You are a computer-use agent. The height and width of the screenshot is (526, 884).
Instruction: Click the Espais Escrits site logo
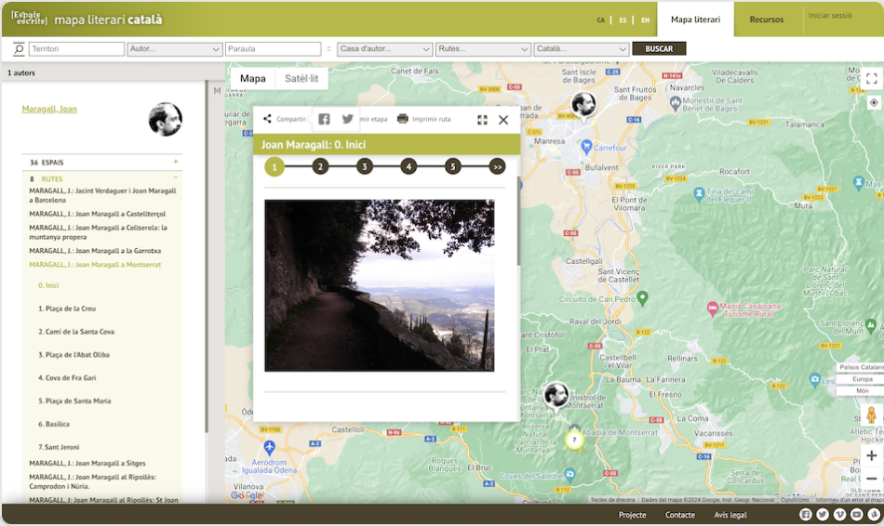tap(30, 18)
